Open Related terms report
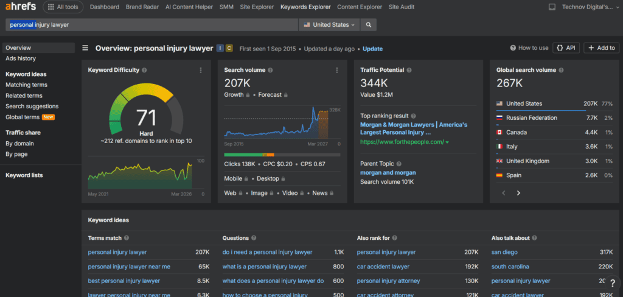Image resolution: width=623 pixels, height=297 pixels. pyautogui.click(x=24, y=96)
